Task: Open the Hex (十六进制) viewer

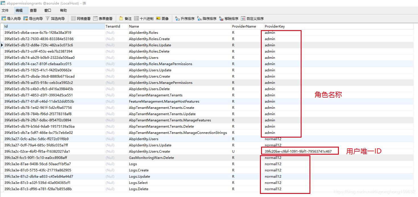Action: point(144,18)
